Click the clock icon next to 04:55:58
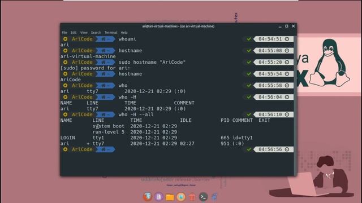Viewport: 362px width, 203px height. pos(287,85)
